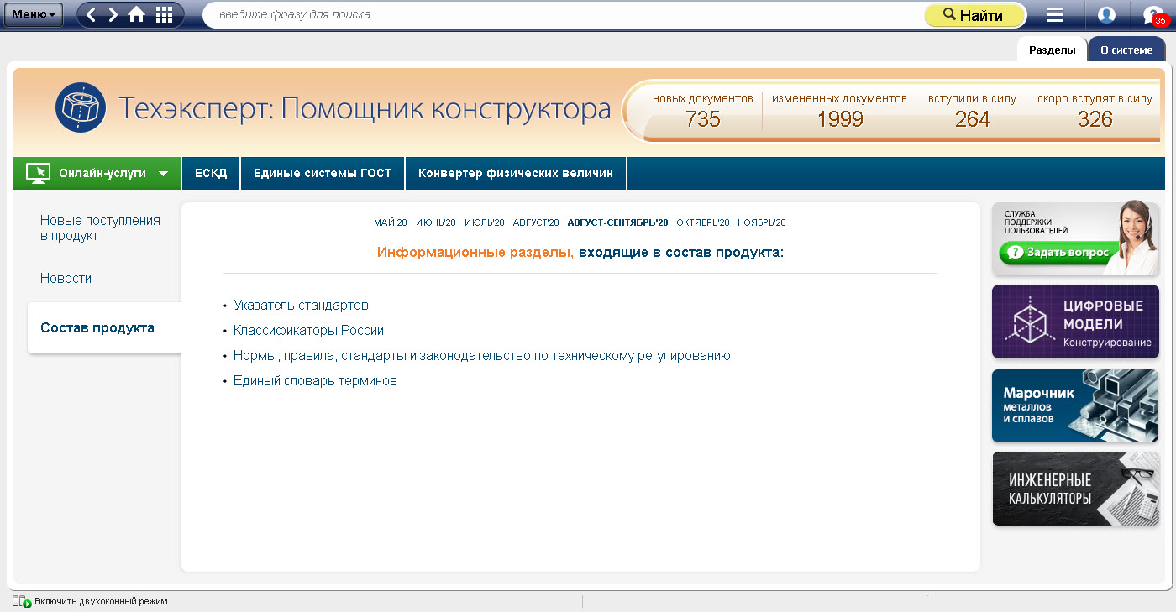Image resolution: width=1176 pixels, height=612 pixels.
Task: Select the ИЮНЬ'20 month link
Action: [x=436, y=222]
